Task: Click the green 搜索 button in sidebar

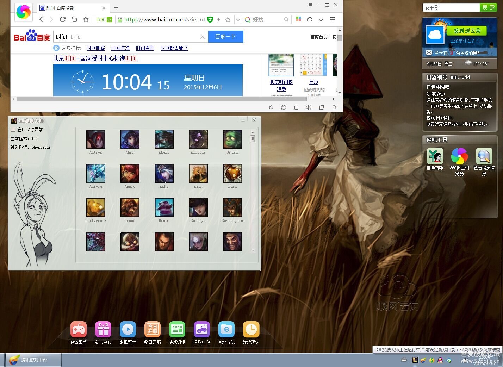Action: [x=488, y=7]
